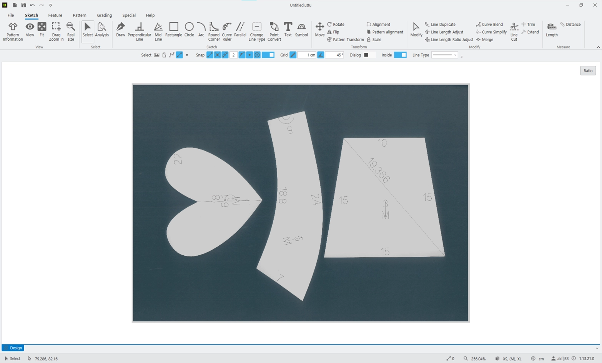Click the Pattern Information icon
The width and height of the screenshot is (602, 363).
pyautogui.click(x=13, y=32)
